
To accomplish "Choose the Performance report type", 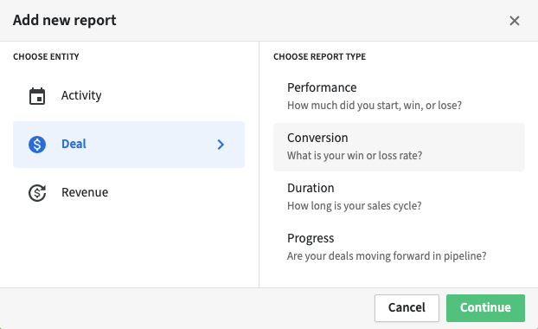I will click(x=399, y=96).
